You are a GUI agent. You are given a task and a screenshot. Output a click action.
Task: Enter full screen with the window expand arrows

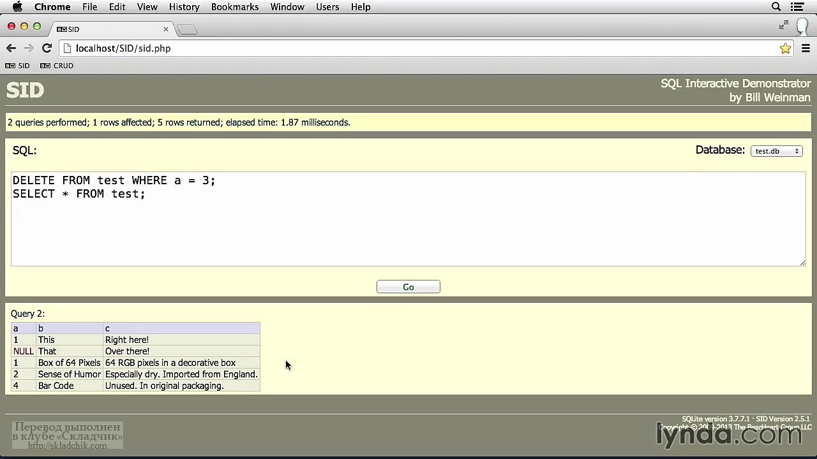tap(784, 25)
